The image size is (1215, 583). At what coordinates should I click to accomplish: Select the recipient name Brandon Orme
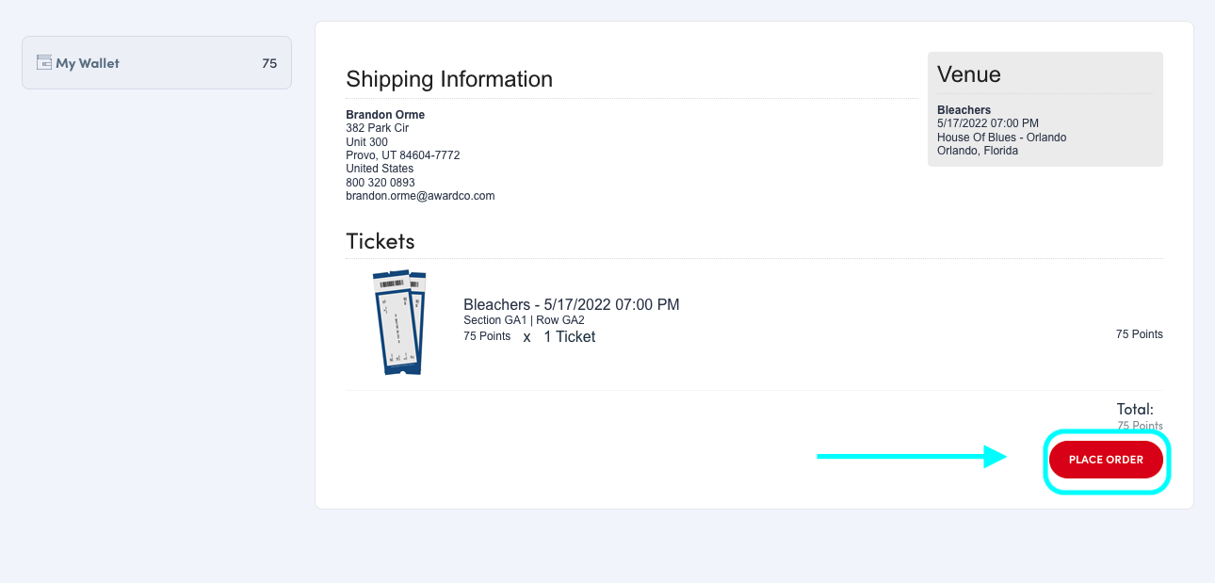pyautogui.click(x=385, y=115)
